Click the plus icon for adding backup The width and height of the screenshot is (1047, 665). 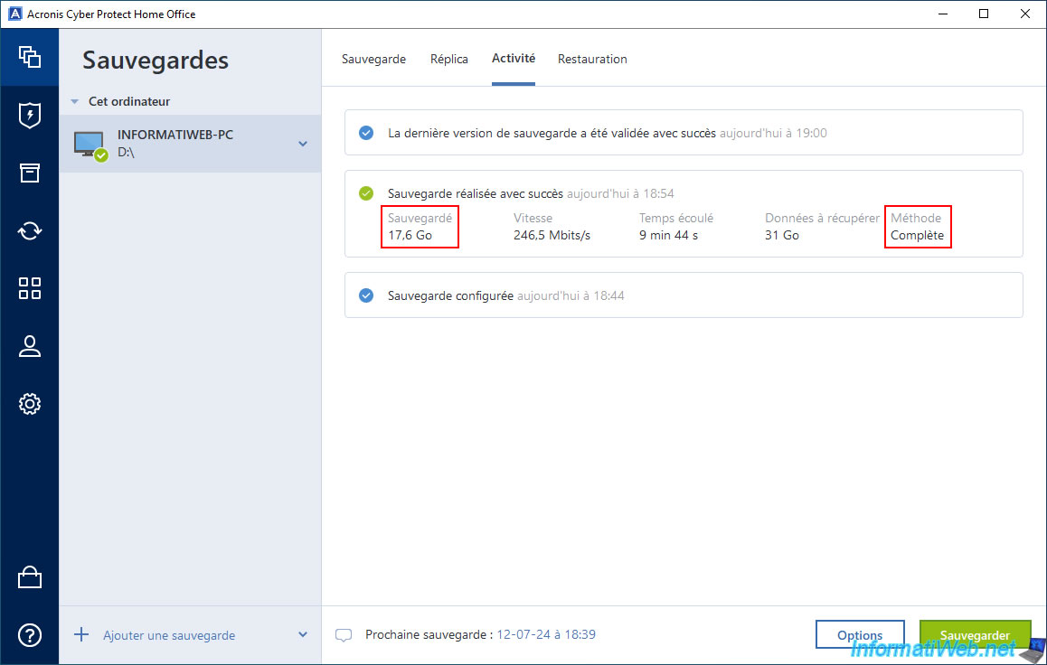point(80,634)
